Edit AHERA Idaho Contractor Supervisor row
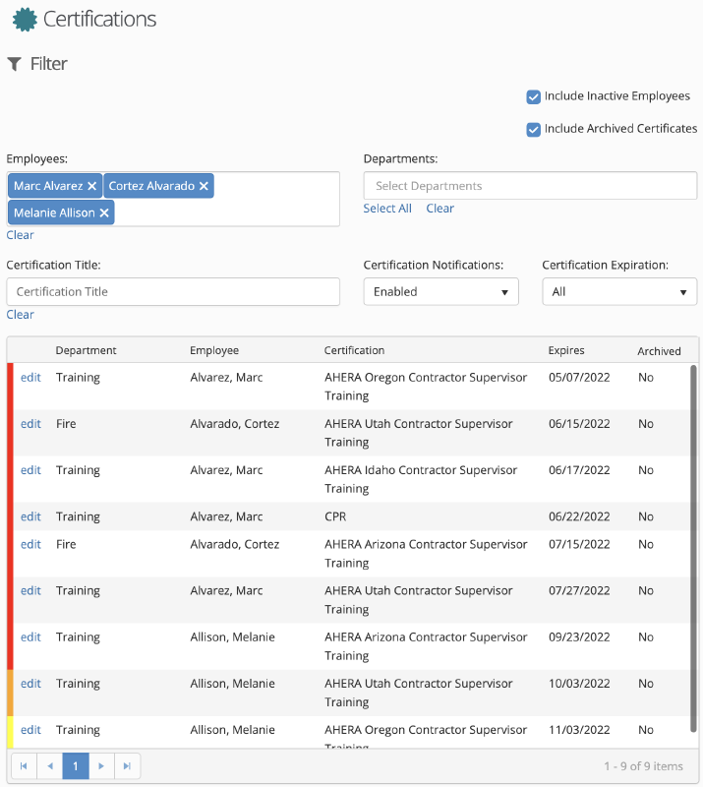 coord(30,470)
